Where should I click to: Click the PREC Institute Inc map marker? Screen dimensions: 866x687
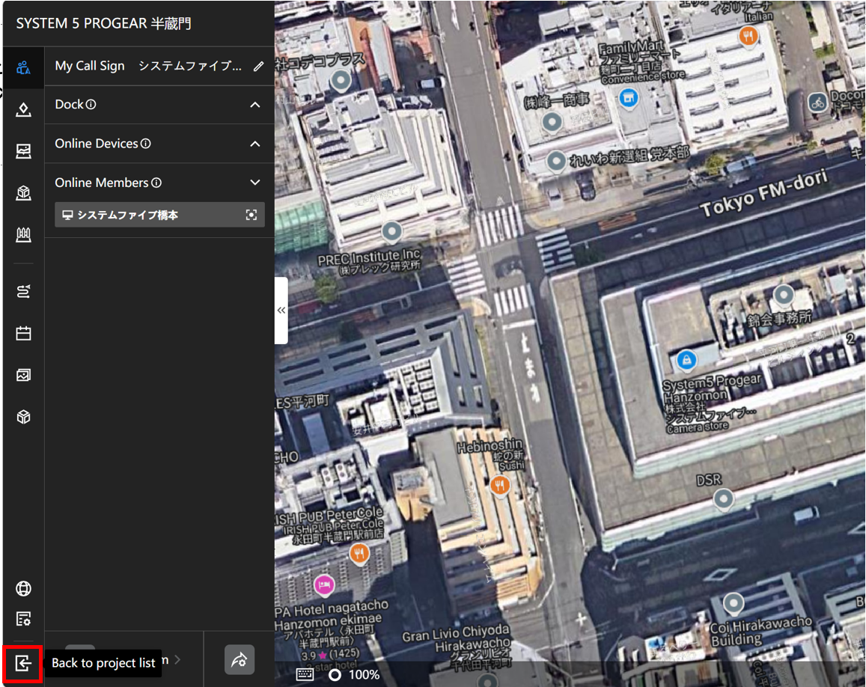click(x=392, y=232)
